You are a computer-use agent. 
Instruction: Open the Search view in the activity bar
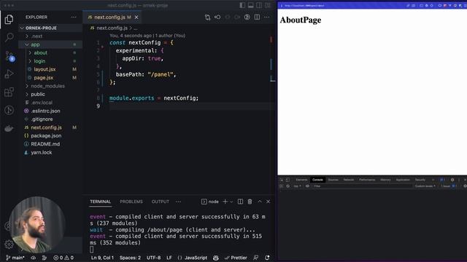9,37
